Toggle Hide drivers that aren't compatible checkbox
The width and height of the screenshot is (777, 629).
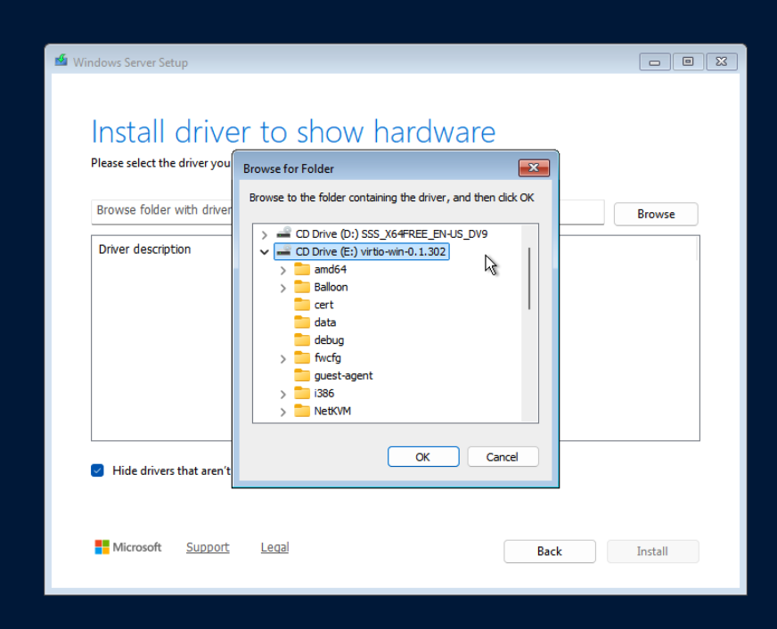(98, 470)
